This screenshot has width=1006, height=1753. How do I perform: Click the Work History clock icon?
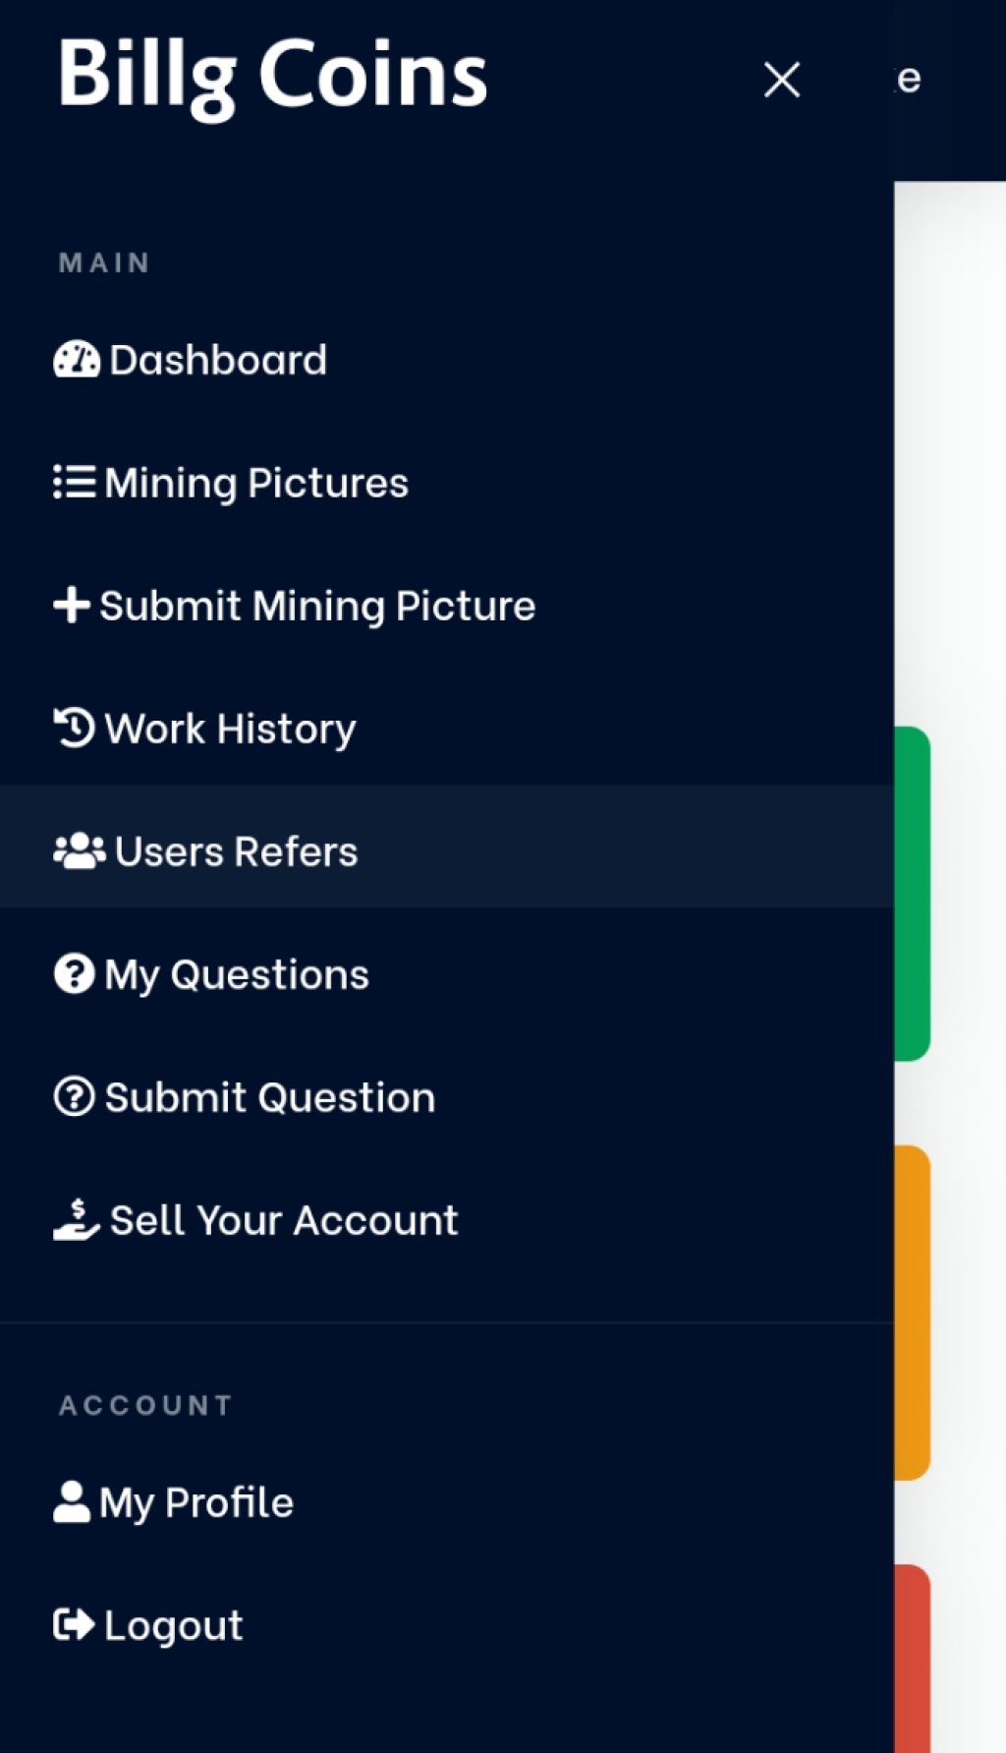pos(74,729)
